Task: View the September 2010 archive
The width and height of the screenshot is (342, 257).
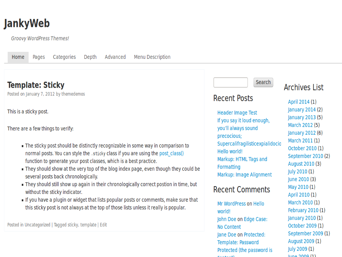Action: pos(305,156)
